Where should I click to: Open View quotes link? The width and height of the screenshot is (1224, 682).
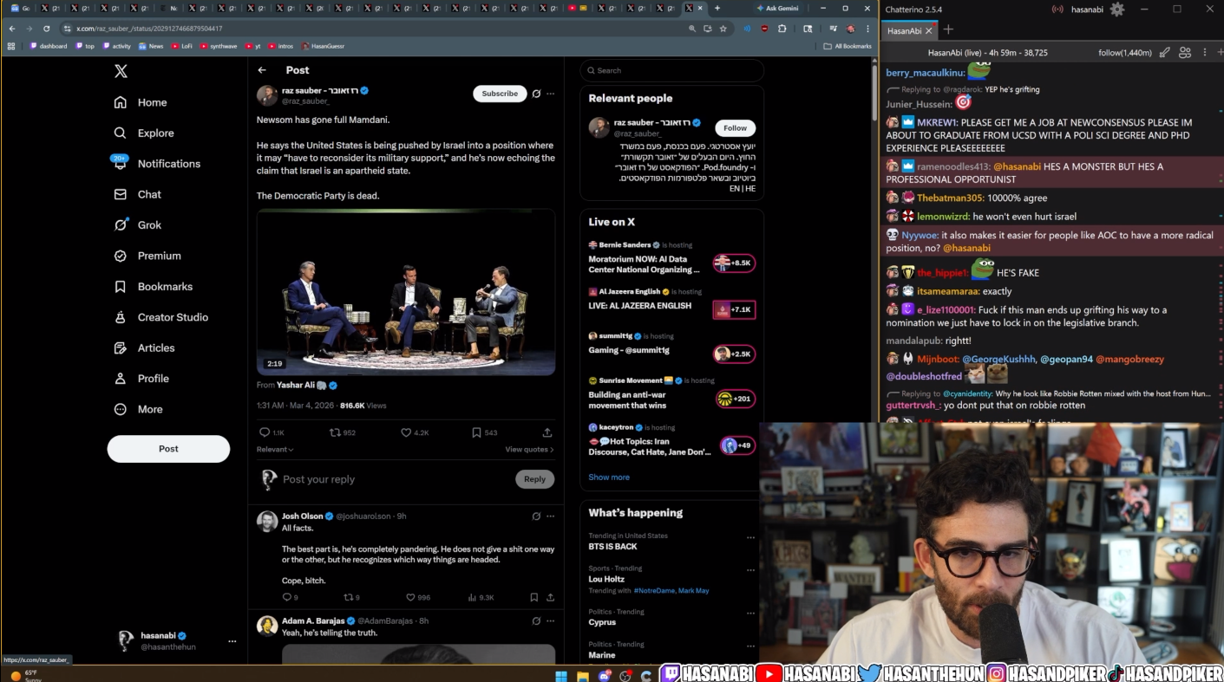click(529, 450)
